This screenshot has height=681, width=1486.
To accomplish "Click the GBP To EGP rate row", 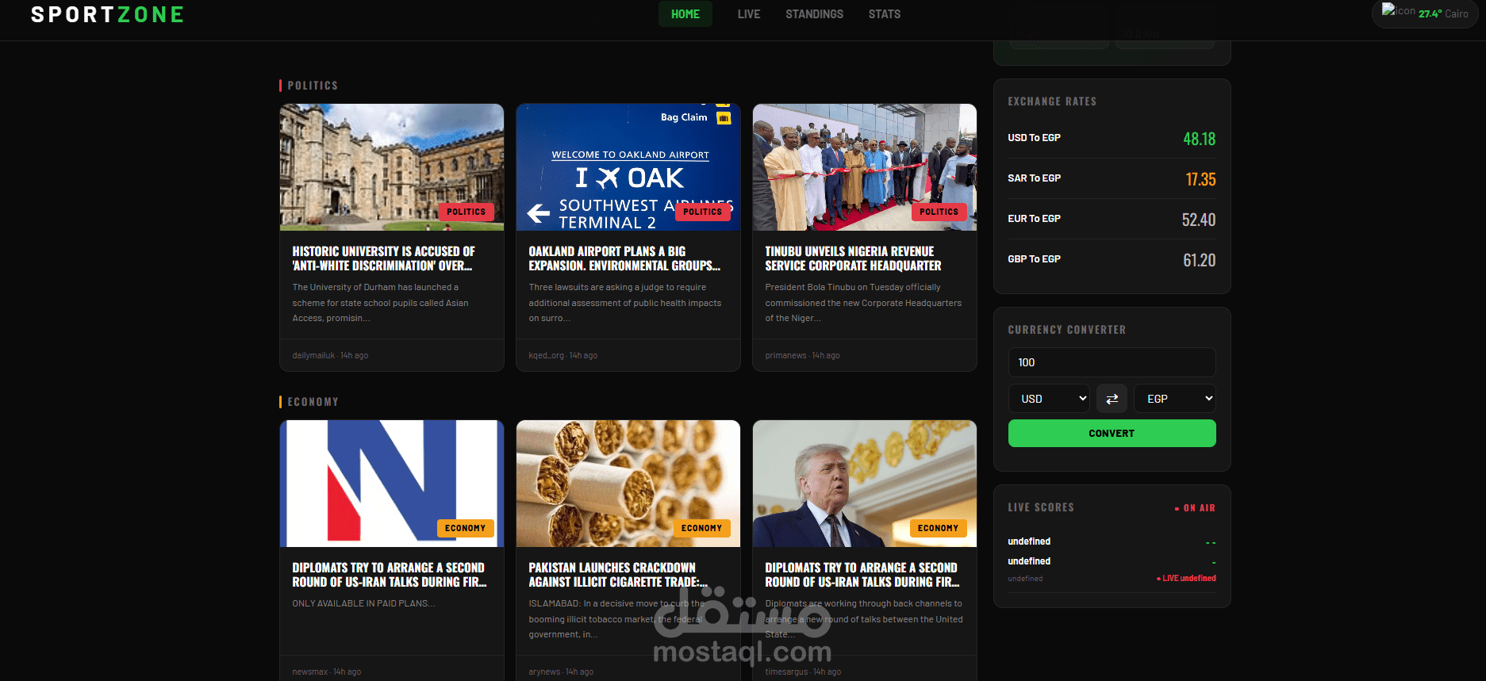I will pos(1112,259).
